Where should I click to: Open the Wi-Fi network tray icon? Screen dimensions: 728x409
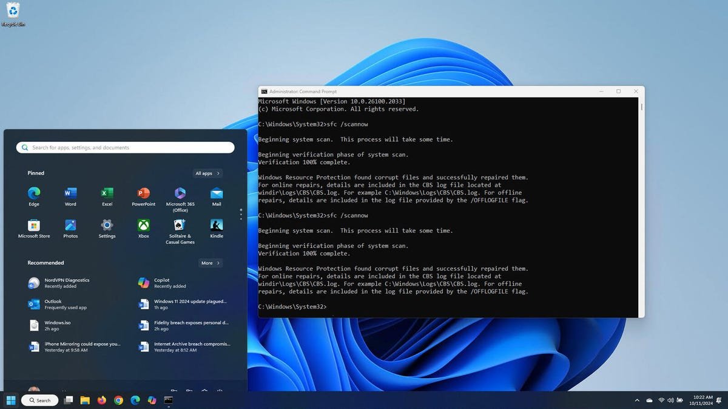pos(661,401)
